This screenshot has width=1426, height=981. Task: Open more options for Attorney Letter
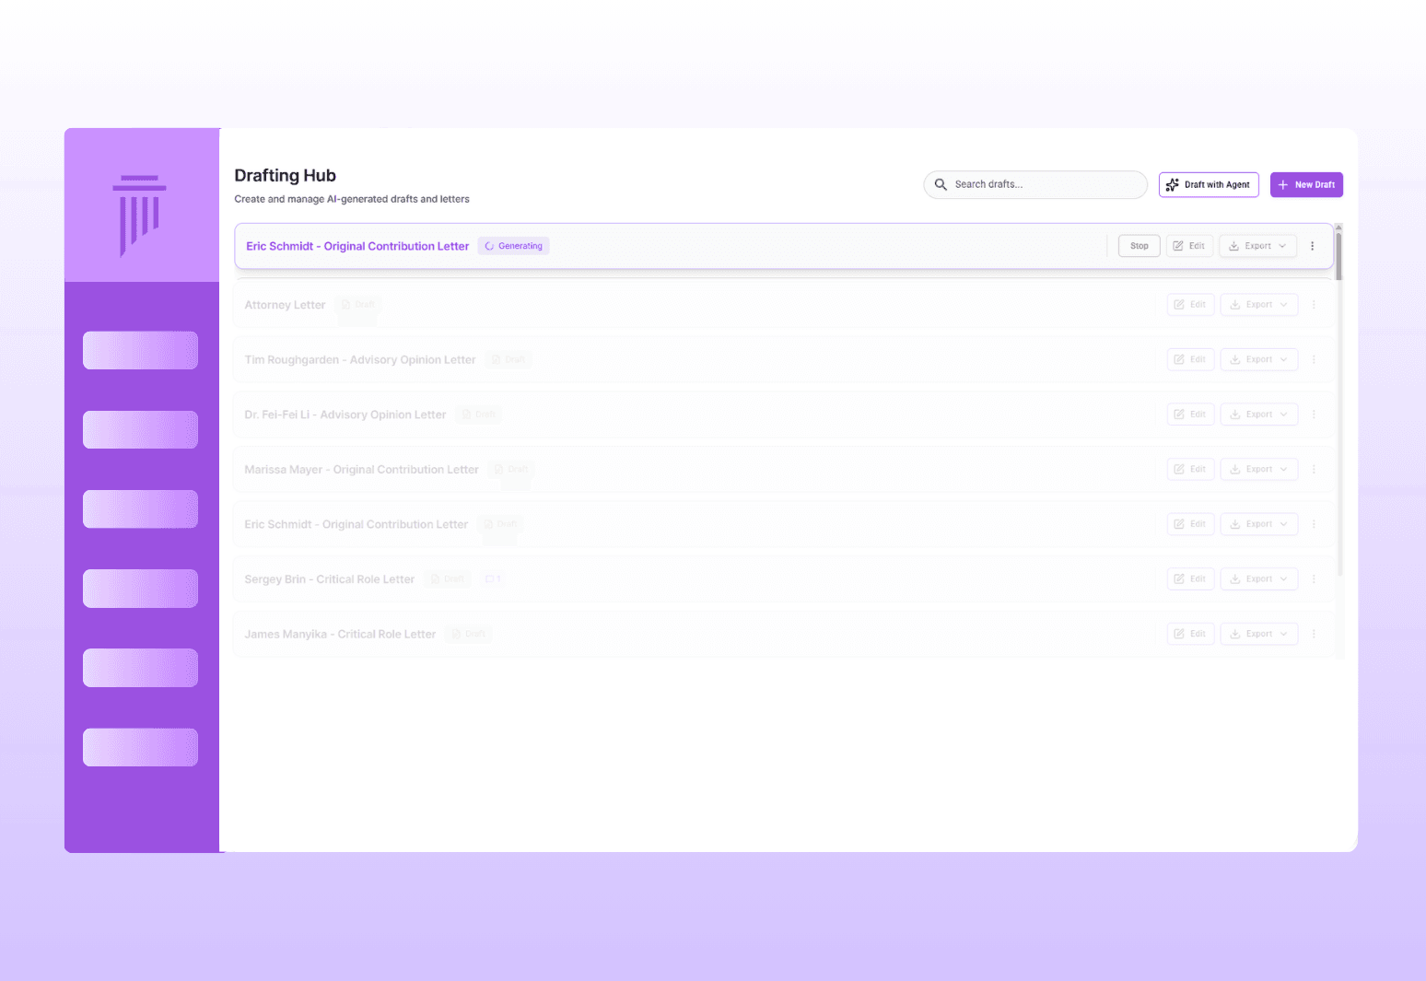pos(1314,305)
